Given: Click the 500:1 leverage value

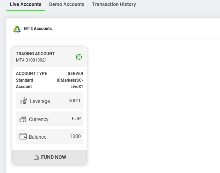Looking at the screenshot, I should (x=75, y=100).
